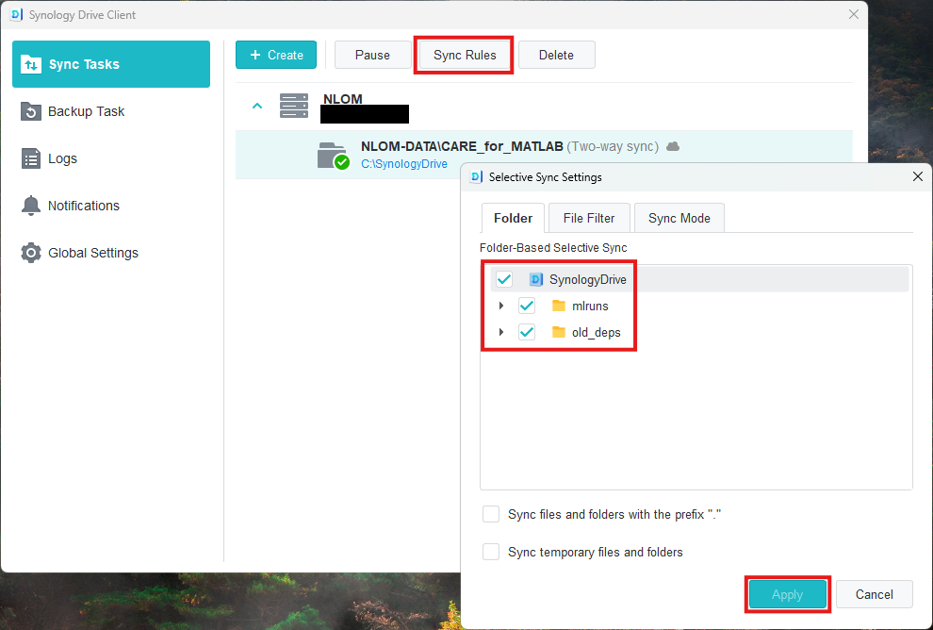Create a new sync task

tap(276, 55)
